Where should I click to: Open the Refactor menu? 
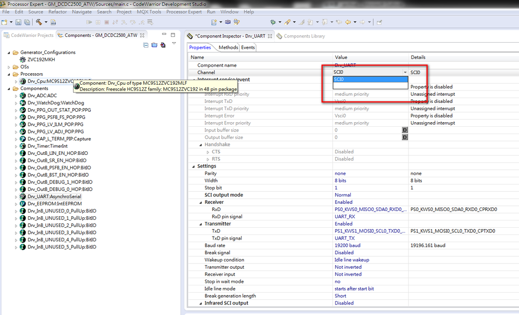tap(58, 11)
